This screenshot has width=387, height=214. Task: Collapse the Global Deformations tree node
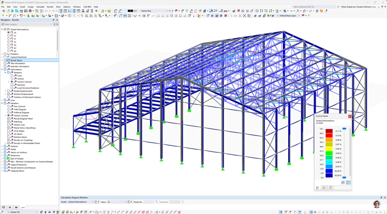coord(2,30)
